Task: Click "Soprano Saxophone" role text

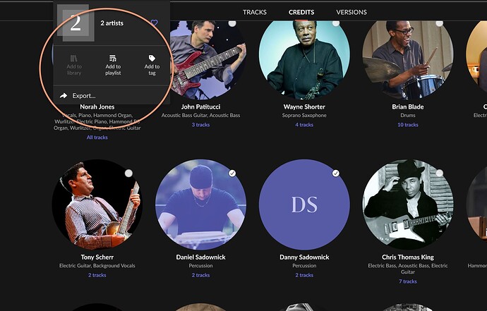Action: (304, 115)
